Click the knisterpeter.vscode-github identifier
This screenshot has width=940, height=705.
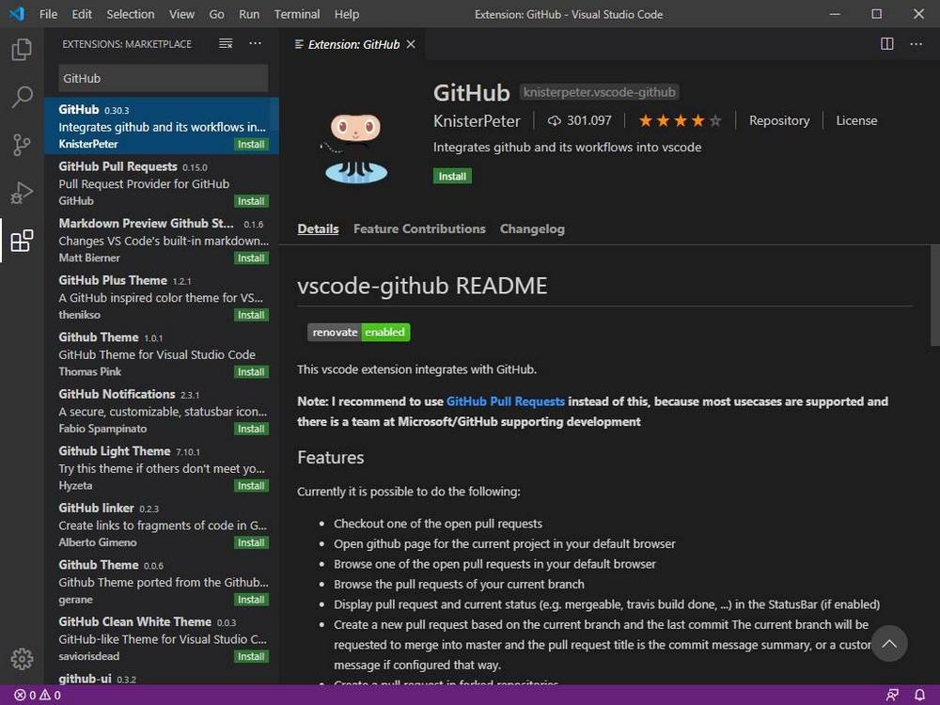coord(599,92)
